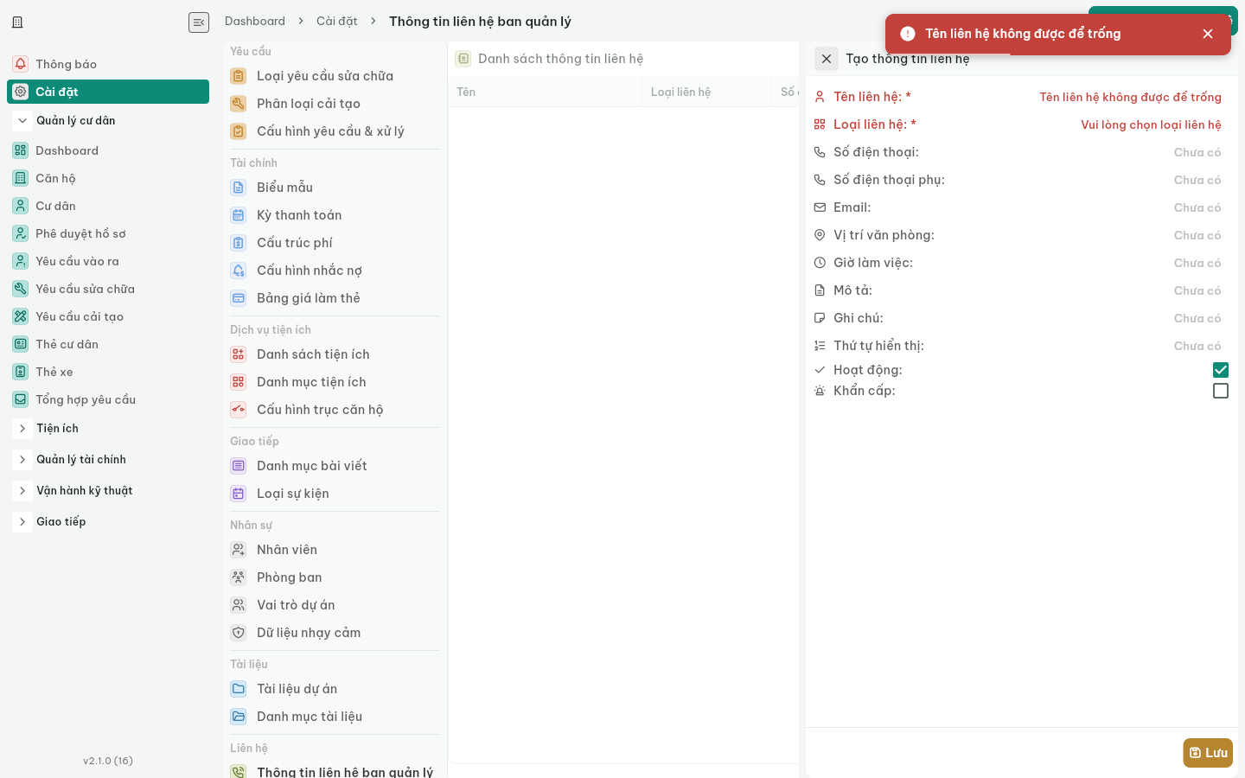Open Phê duyệt hồ sơ menu item
This screenshot has height=778, width=1245.
pyautogui.click(x=108, y=233)
